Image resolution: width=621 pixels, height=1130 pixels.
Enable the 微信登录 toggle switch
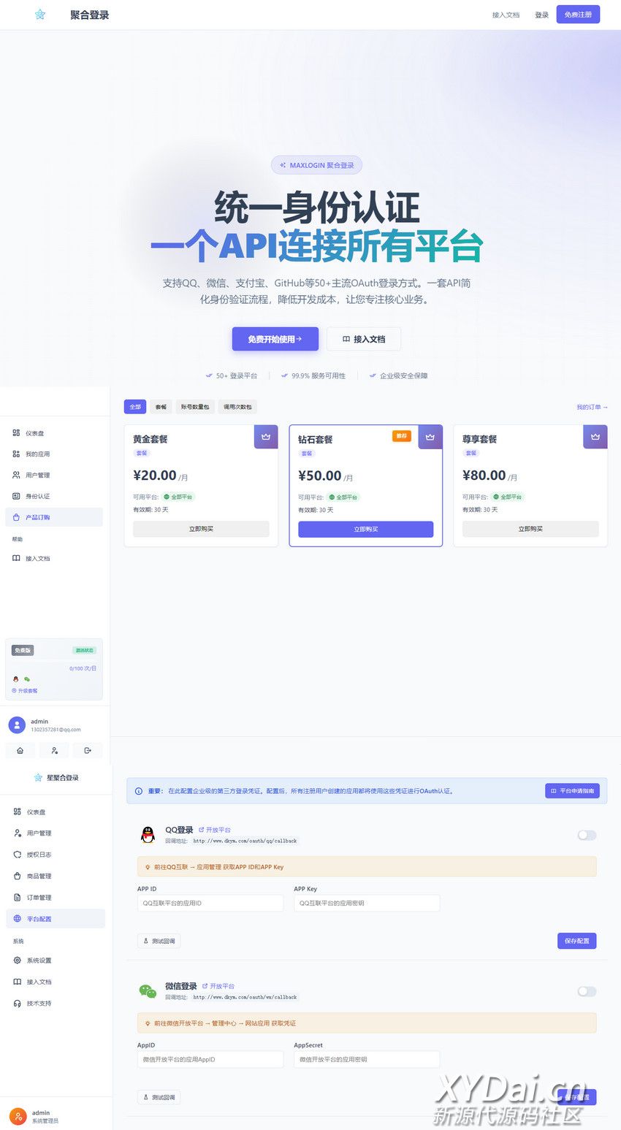coord(587,991)
